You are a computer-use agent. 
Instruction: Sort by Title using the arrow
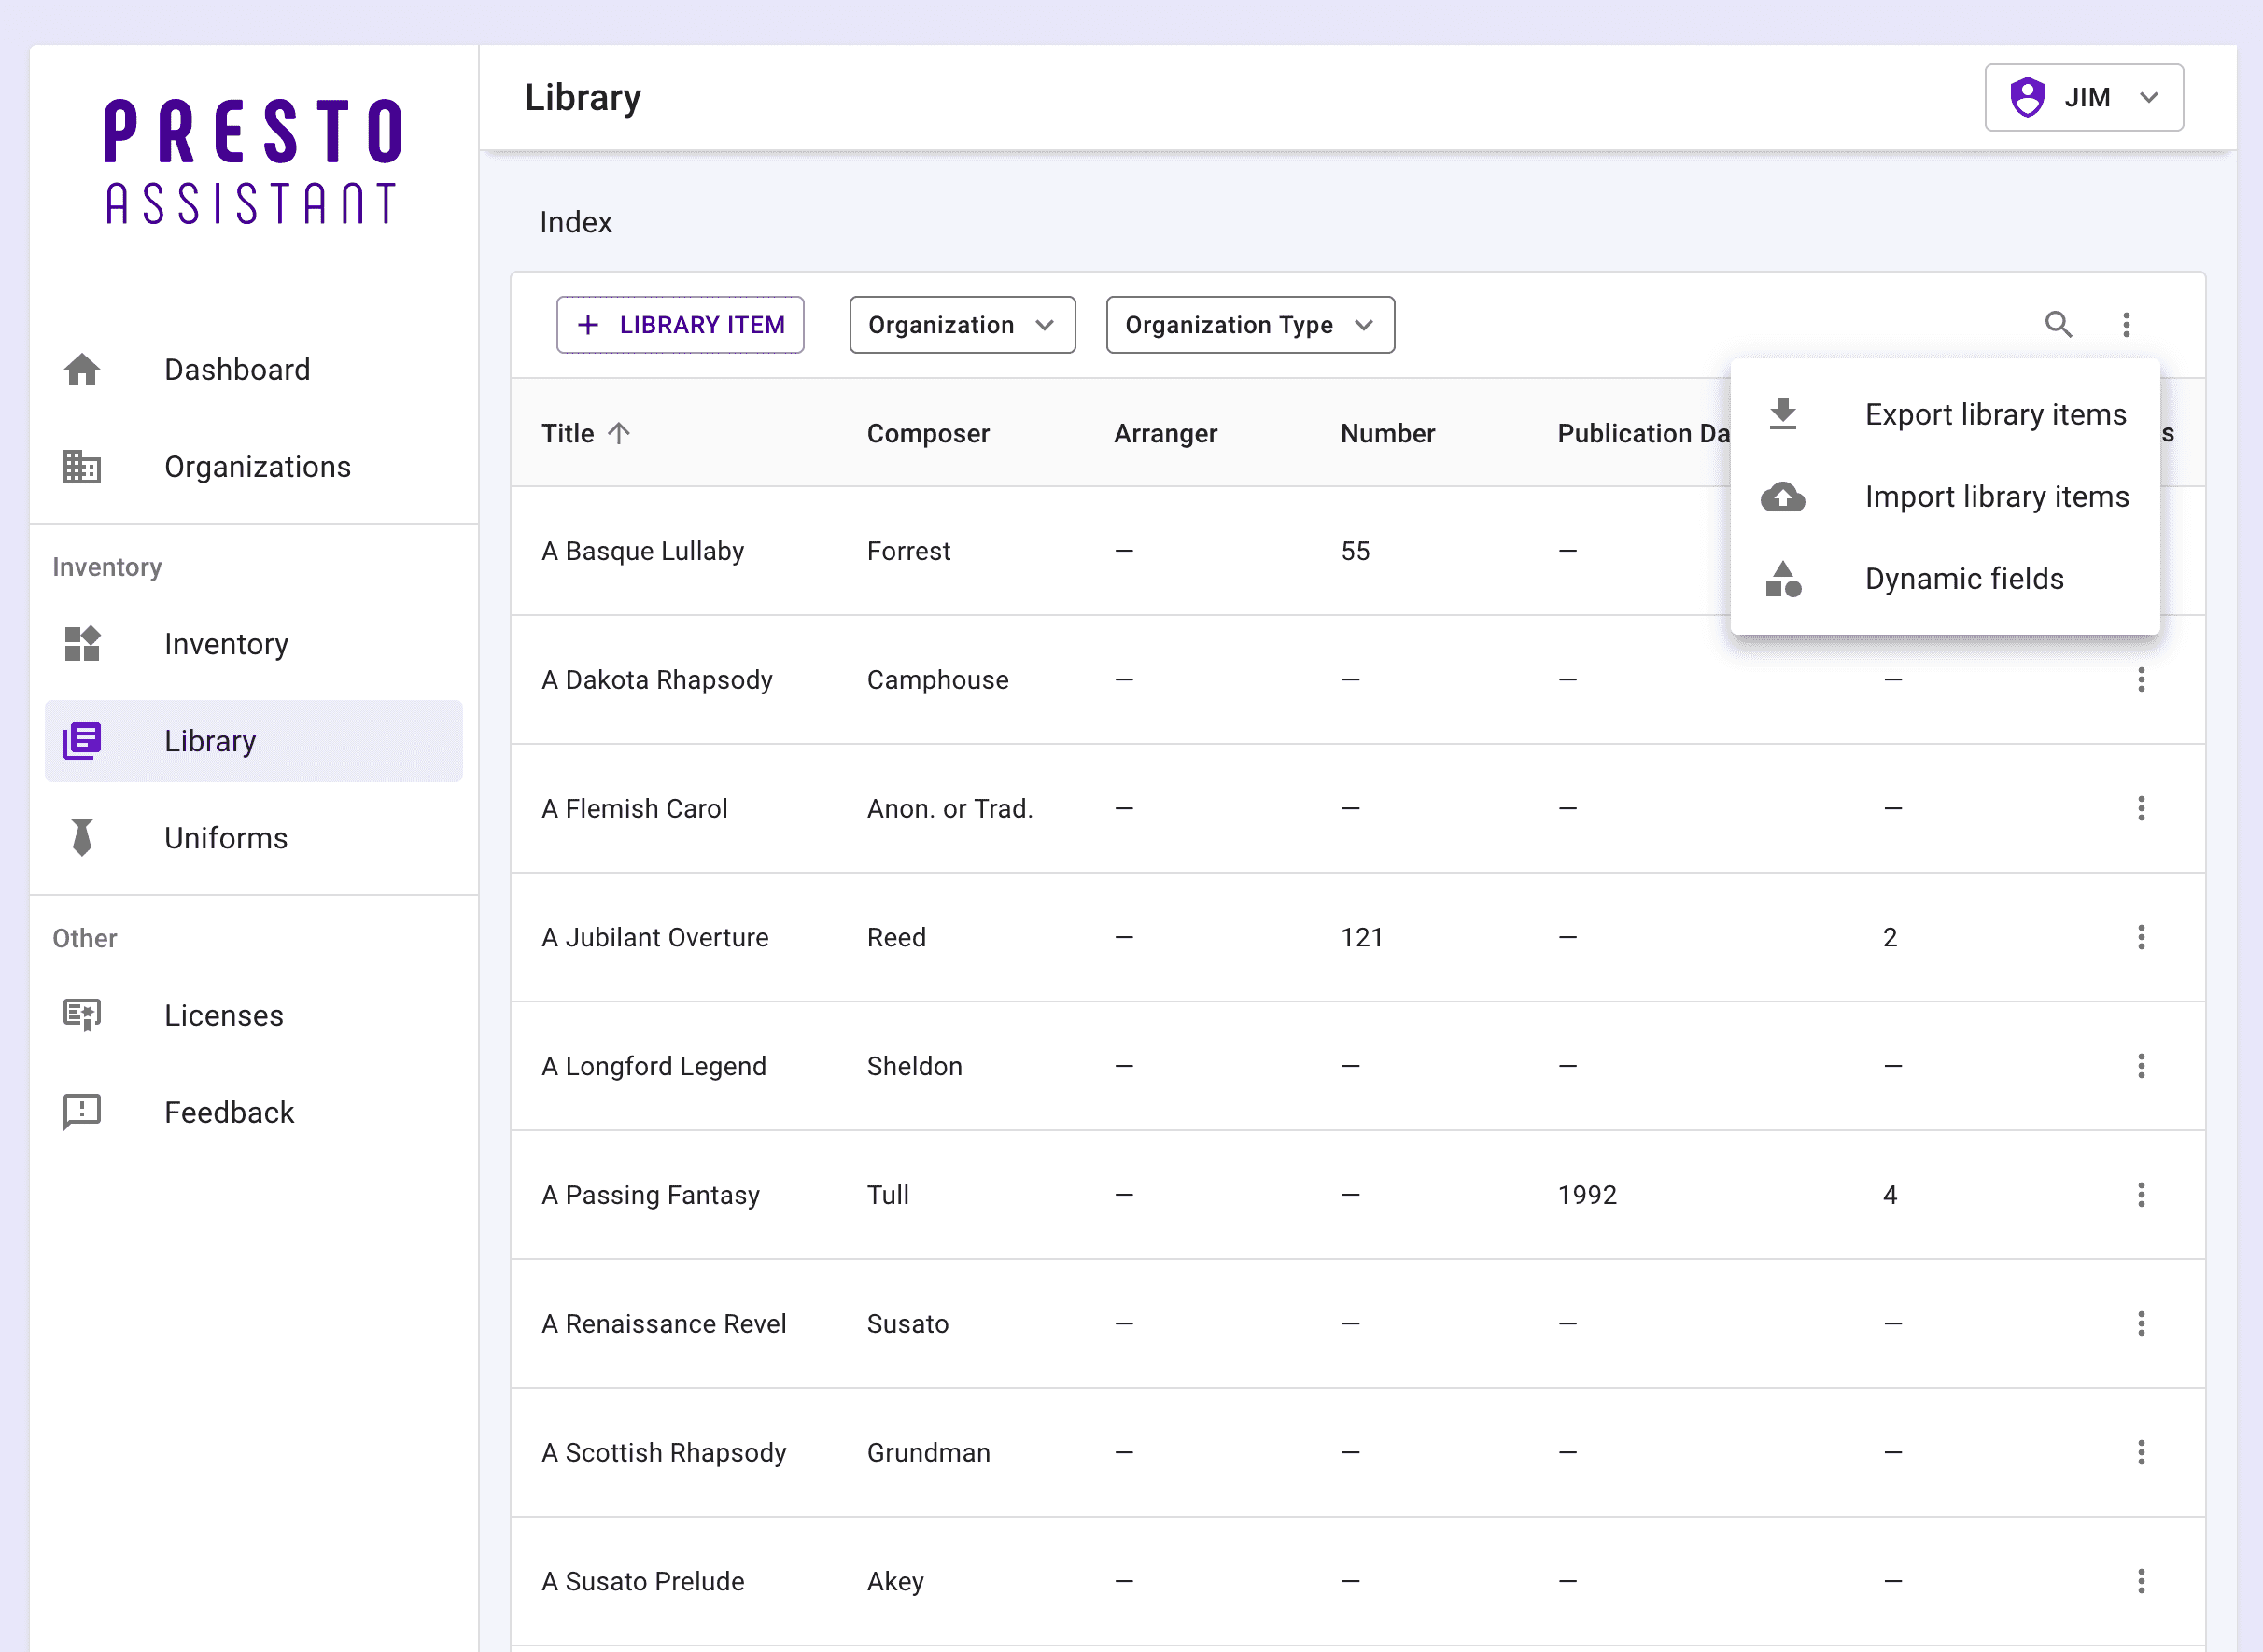point(619,432)
